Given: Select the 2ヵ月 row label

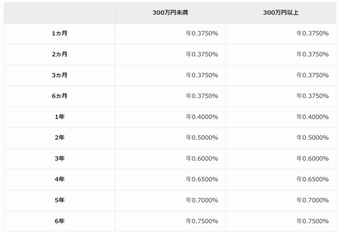Looking at the screenshot, I should coord(60,54).
